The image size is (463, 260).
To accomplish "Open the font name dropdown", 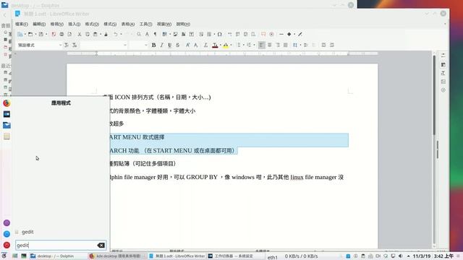I will 125,45.
